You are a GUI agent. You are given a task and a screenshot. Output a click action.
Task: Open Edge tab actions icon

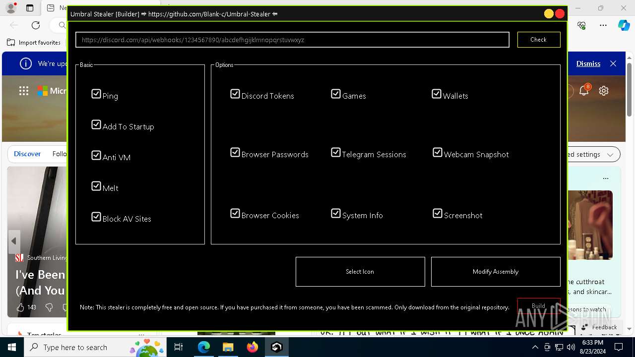(x=30, y=8)
